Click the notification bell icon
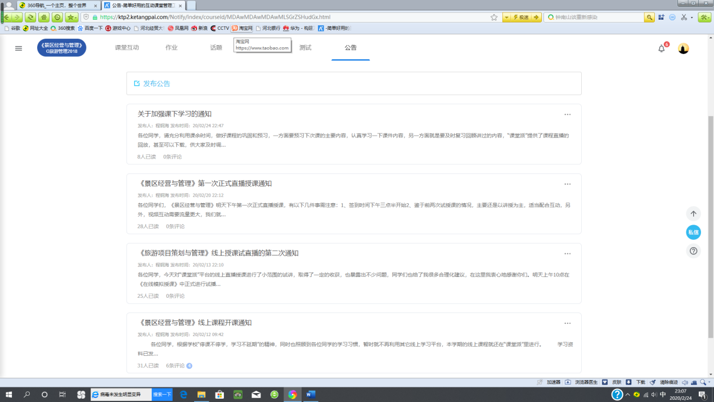 coord(662,48)
